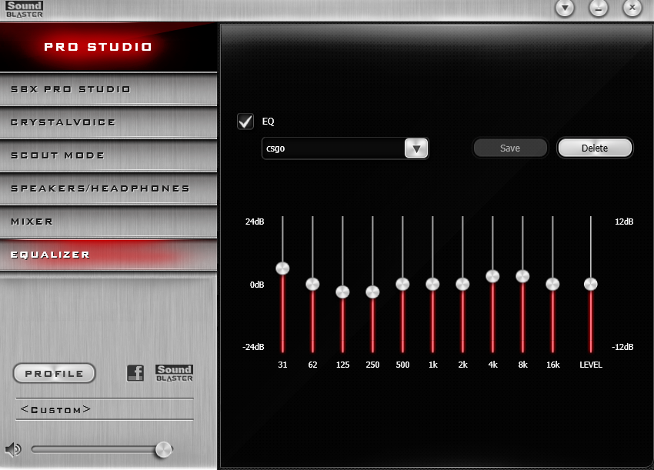Open the title bar dropdown arrow menu
This screenshot has height=470, width=654.
[565, 8]
